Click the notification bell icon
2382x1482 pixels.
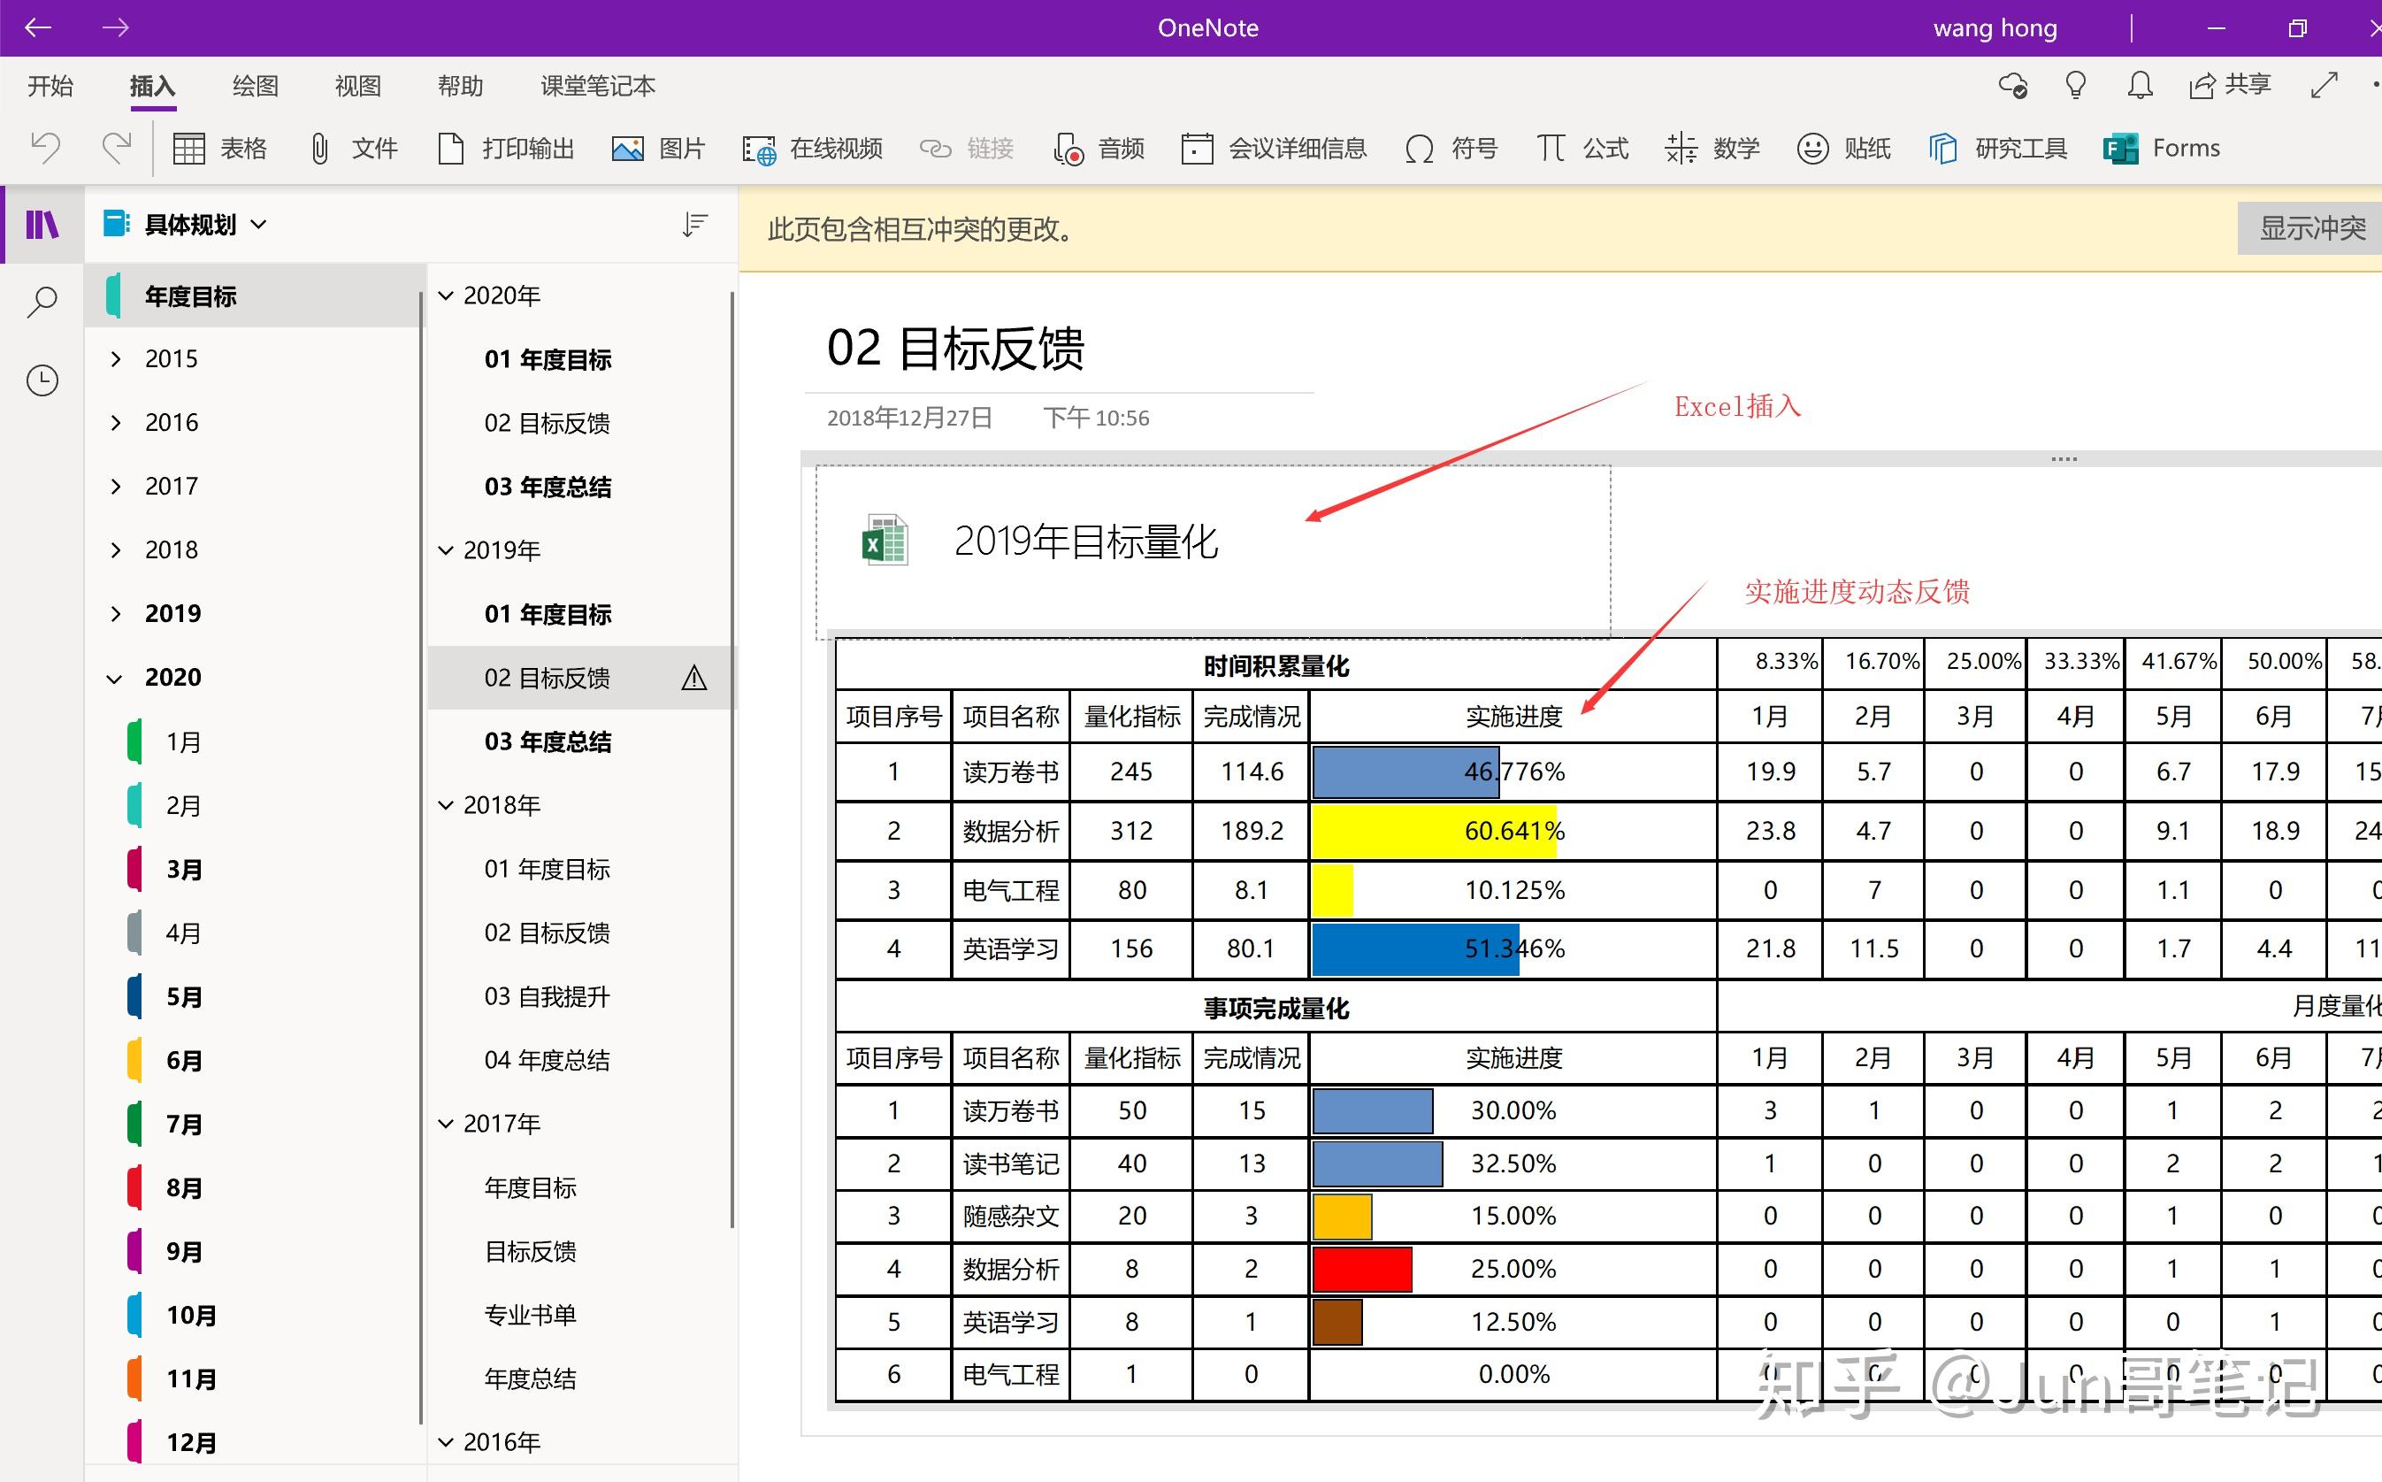click(x=2140, y=85)
